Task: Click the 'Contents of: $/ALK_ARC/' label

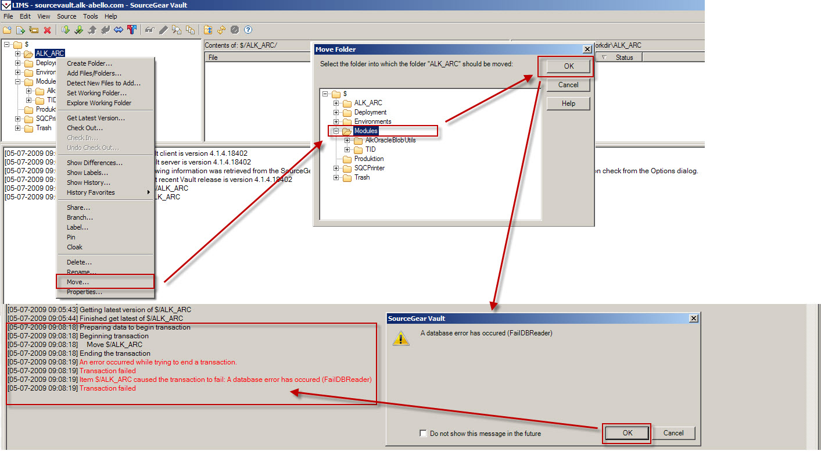Action: [241, 45]
